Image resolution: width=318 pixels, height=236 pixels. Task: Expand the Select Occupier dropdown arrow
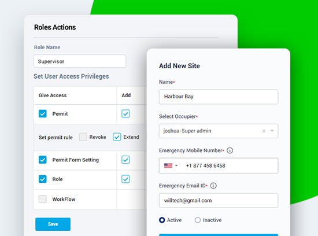(272, 131)
